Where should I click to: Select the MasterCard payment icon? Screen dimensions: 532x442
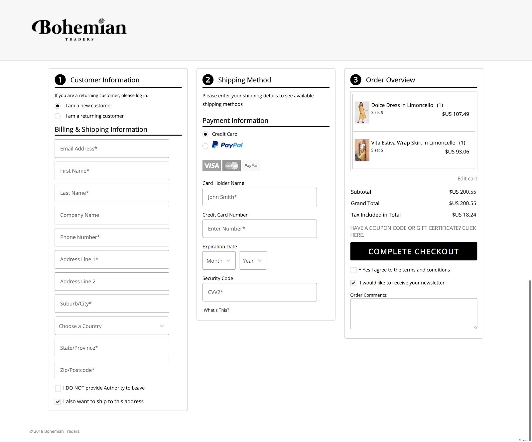[231, 165]
